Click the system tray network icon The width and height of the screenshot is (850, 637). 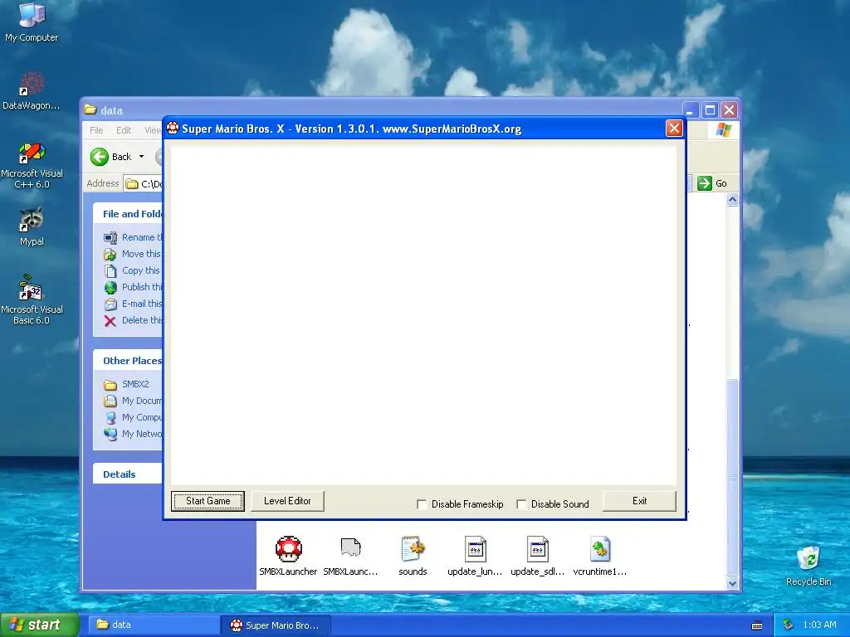pos(789,625)
